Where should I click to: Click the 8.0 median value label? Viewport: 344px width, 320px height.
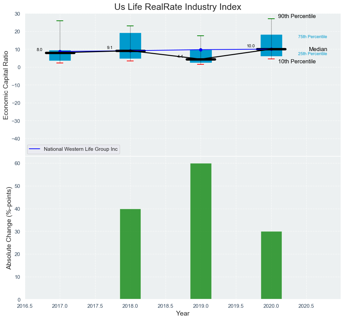[39, 50]
